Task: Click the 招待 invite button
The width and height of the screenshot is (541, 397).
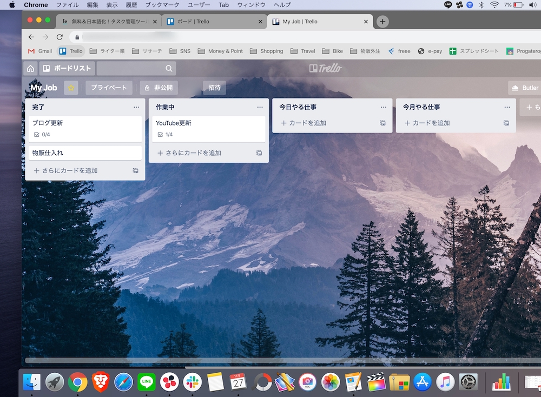Action: 214,88
